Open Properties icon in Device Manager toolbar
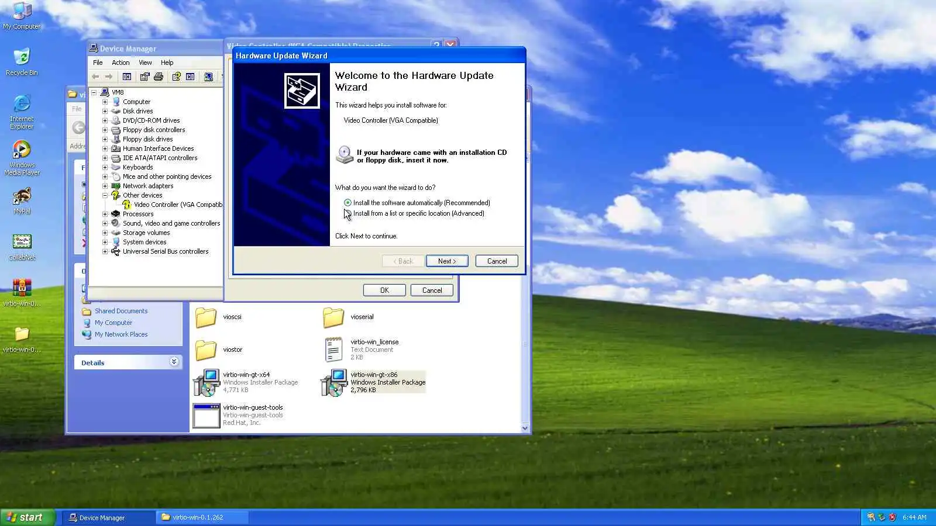This screenshot has height=526, width=936. click(144, 77)
